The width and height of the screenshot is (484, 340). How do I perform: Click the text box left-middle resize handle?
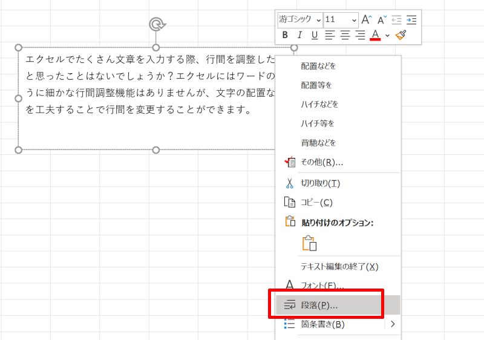18,99
